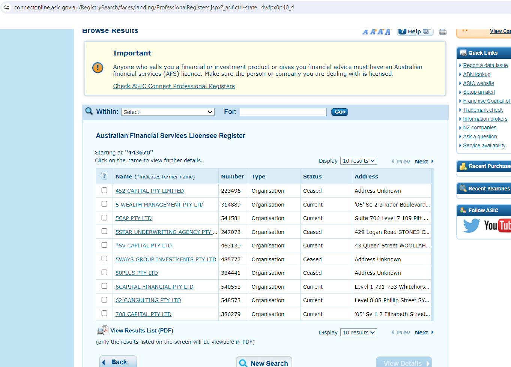The height and width of the screenshot is (367, 511).
Task: Open the bottom Display results dropdown
Action: coord(359,333)
